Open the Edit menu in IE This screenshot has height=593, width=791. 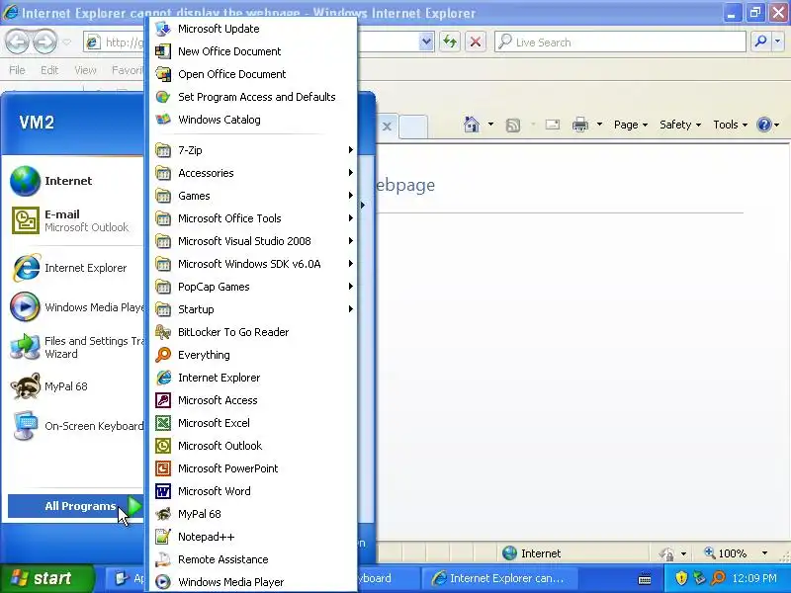coord(49,70)
